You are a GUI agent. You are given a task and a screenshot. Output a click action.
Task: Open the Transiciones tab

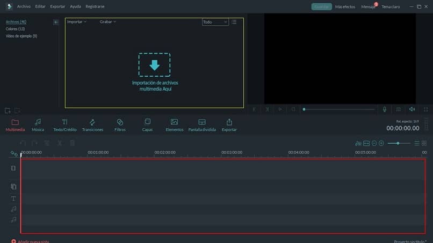coord(92,125)
